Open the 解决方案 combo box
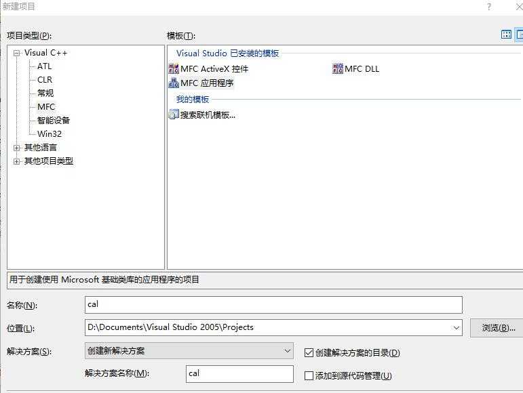This screenshot has width=523, height=393. [189, 351]
